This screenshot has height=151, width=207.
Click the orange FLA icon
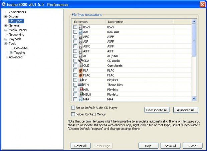tap(80, 70)
